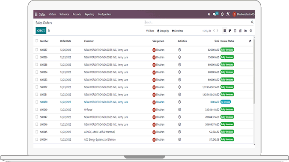Sort by Customer column header
The height and width of the screenshot is (162, 289).
tap(89, 41)
